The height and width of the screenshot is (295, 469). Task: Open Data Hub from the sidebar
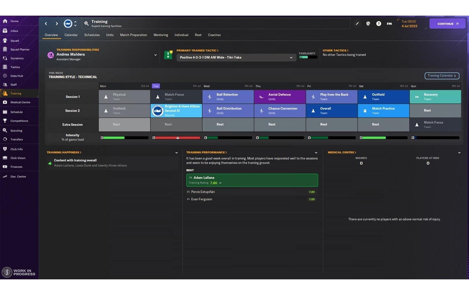(x=17, y=76)
